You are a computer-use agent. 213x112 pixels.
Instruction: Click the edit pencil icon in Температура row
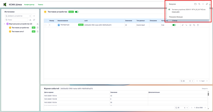click(183, 25)
